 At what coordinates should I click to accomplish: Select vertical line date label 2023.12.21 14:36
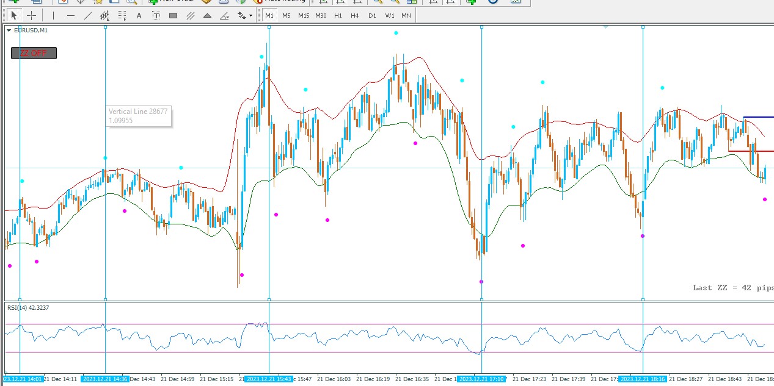pos(105,379)
